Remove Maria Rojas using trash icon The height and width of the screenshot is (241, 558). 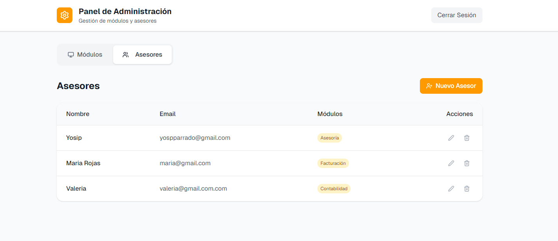tap(467, 163)
